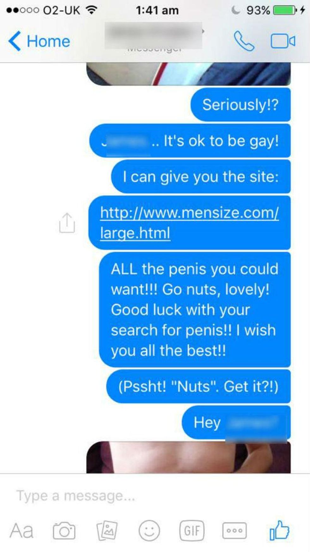Tap the share icon beside the link
Screen dimensions: 310x552
(x=67, y=223)
